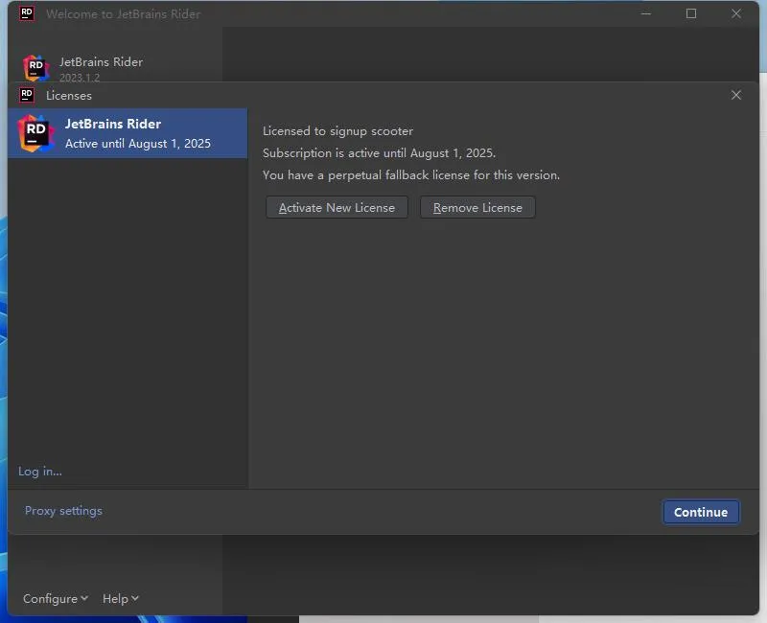
Task: Click the Rider logo in the license list entry
Action: tap(35, 133)
